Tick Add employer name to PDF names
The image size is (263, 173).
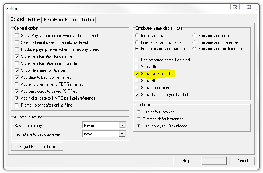click(17, 84)
